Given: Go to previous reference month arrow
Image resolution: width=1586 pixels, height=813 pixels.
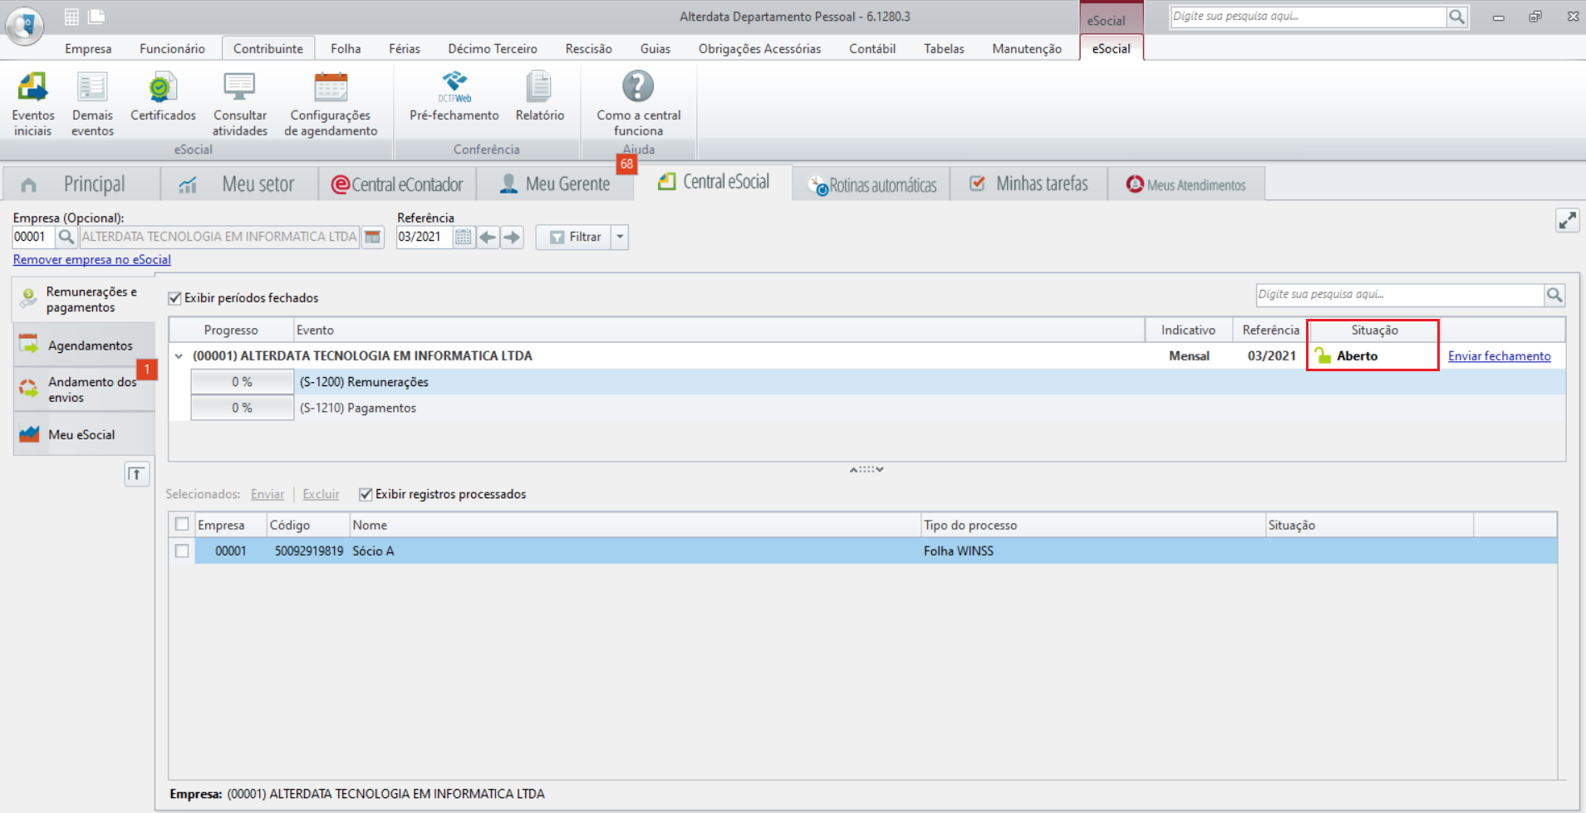Looking at the screenshot, I should pos(488,237).
